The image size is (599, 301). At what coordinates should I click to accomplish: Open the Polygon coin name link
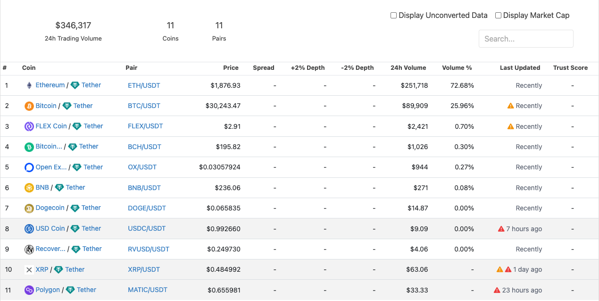(x=48, y=290)
